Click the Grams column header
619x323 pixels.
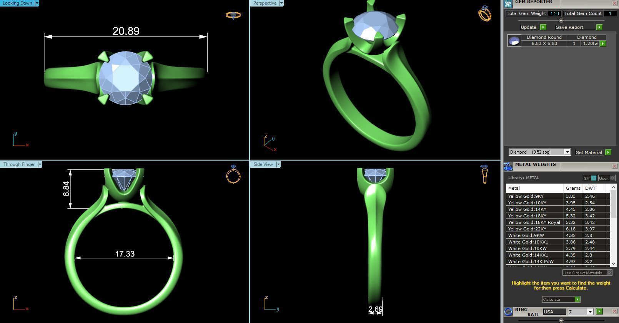coord(573,188)
